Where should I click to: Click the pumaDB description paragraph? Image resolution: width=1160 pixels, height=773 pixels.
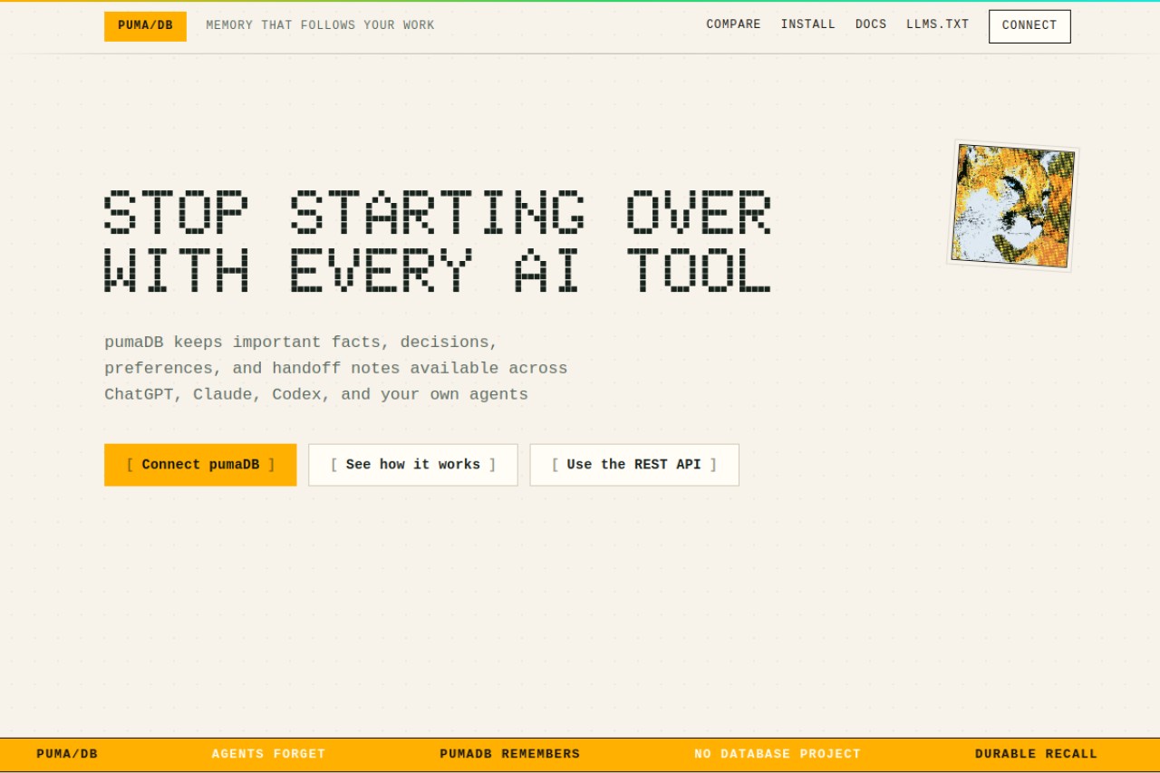tap(336, 369)
